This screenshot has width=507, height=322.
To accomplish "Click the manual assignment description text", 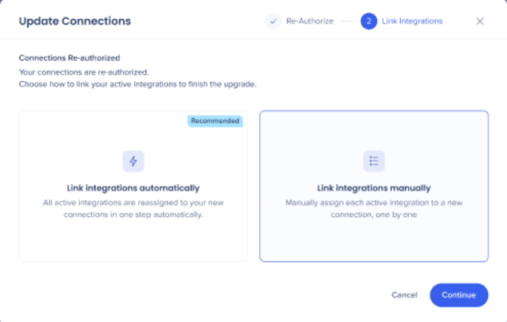I will point(374,209).
